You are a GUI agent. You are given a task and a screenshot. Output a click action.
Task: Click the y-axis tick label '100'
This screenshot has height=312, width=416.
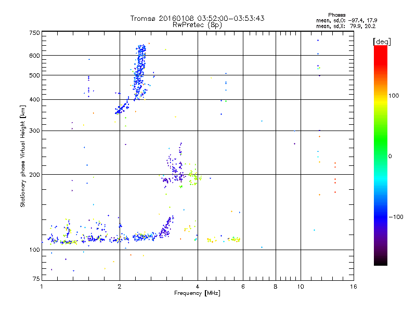coord(34,250)
